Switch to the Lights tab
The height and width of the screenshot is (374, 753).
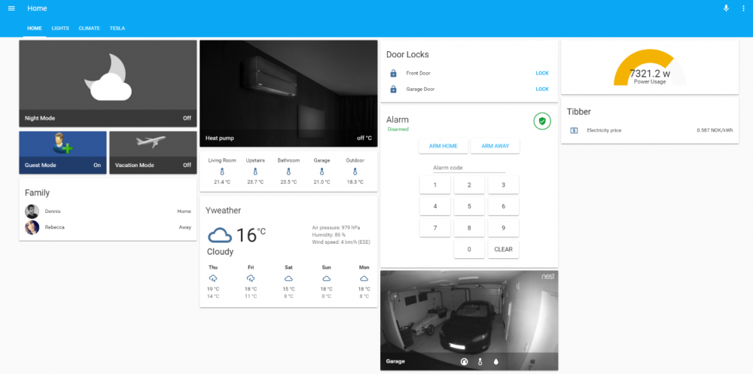point(60,29)
